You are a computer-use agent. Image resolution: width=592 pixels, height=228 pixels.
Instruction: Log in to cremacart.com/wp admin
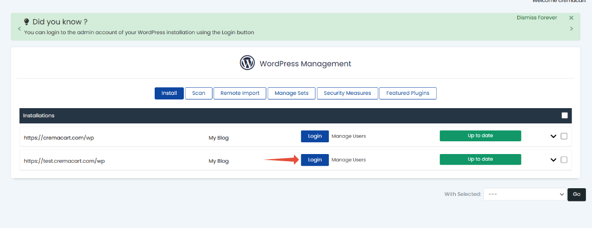314,136
